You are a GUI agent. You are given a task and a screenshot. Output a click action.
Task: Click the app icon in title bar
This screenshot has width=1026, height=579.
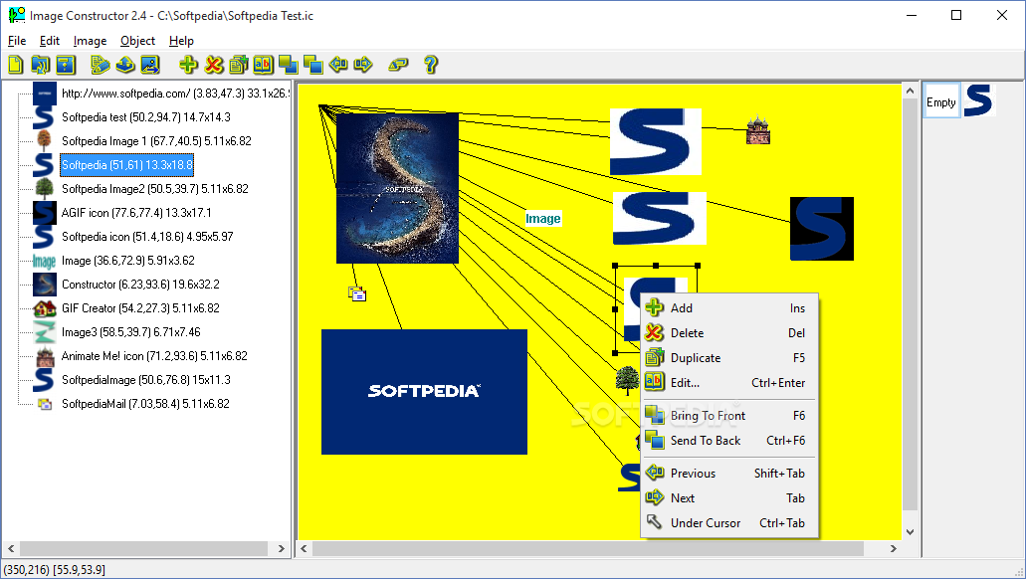point(16,15)
